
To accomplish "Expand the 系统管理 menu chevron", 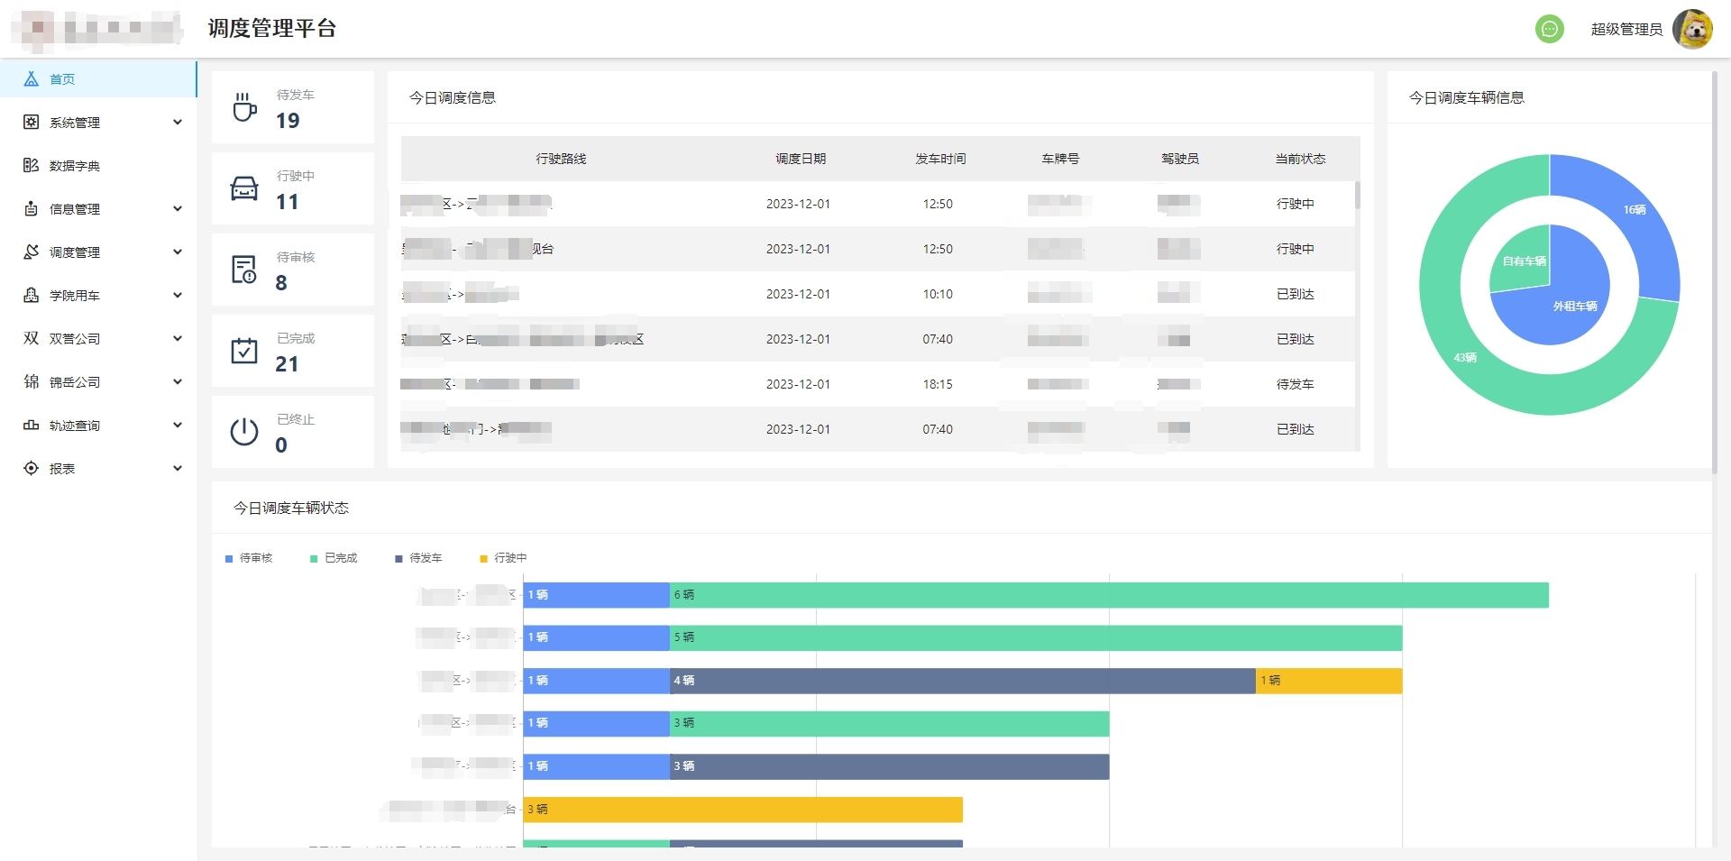I will tap(178, 123).
